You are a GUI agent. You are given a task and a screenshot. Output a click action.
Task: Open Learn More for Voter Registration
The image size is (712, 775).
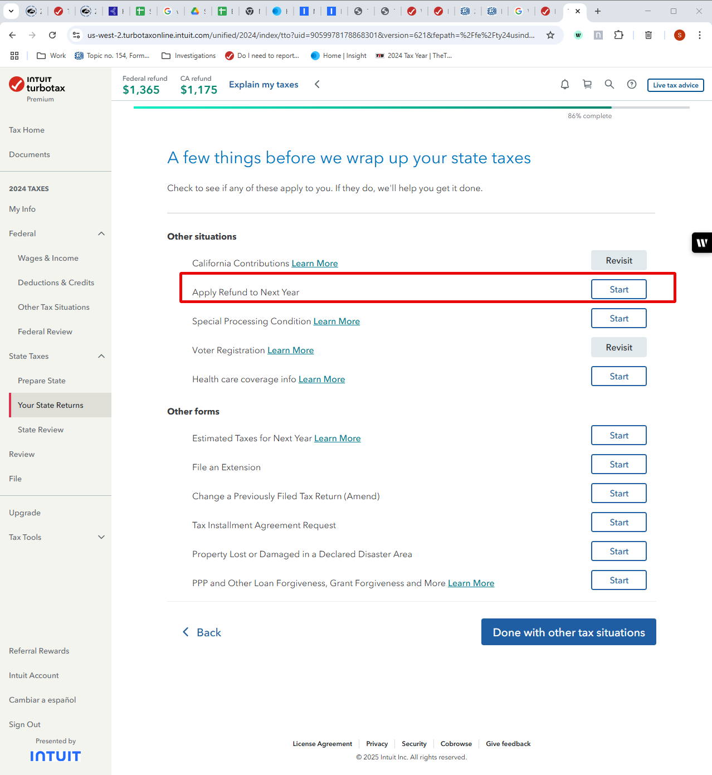291,350
